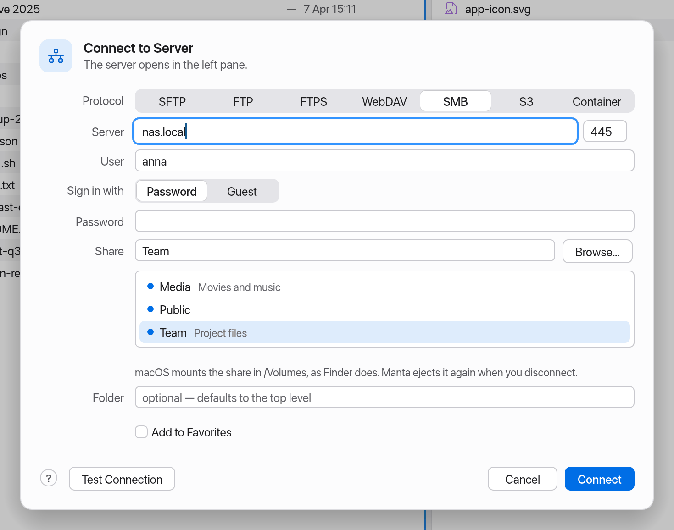The width and height of the screenshot is (674, 530).
Task: Open help with the question mark button
Action: click(49, 478)
